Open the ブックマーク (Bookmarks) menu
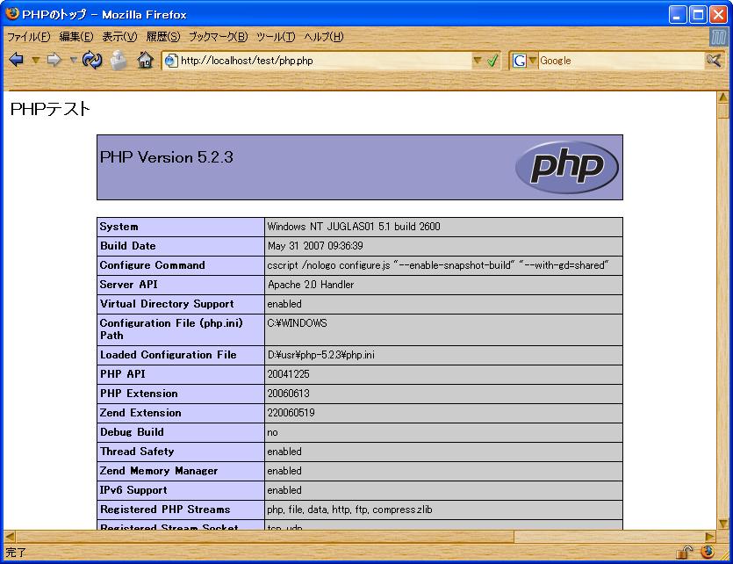 (x=218, y=37)
